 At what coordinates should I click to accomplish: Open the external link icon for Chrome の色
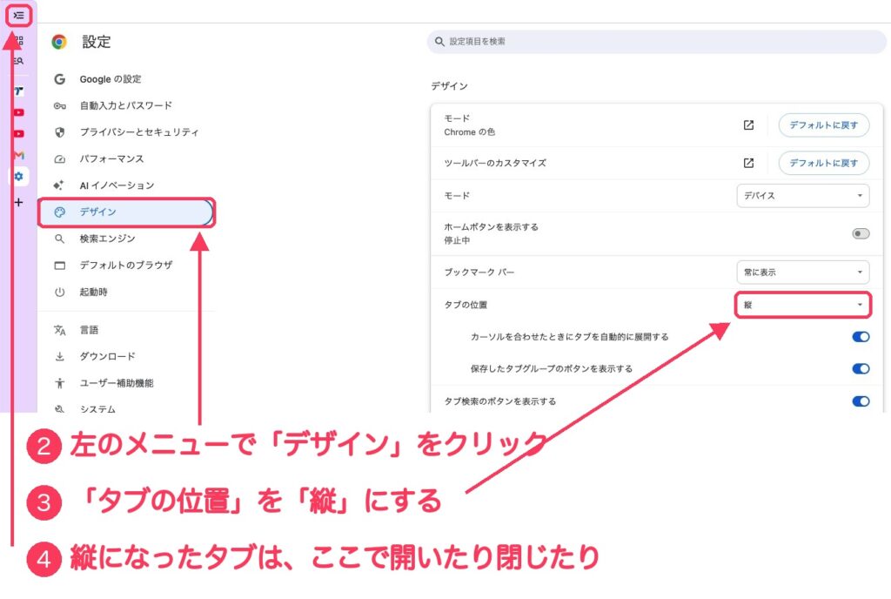click(748, 125)
